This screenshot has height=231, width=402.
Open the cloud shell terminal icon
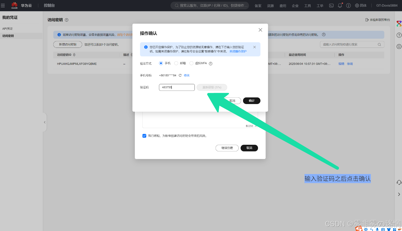pos(331,5)
